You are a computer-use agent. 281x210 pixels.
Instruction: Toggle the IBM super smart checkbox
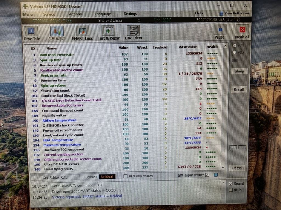(x=207, y=175)
